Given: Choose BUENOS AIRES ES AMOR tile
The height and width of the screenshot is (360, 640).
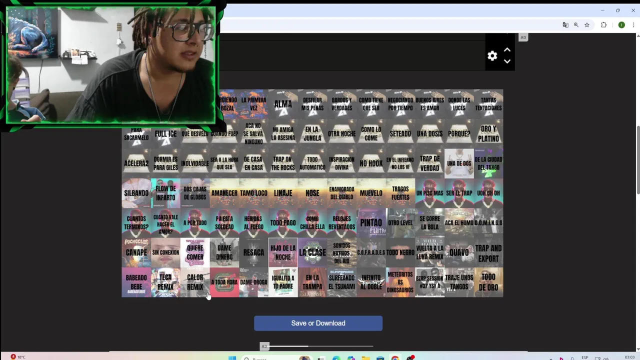Looking at the screenshot, I should pos(430,104).
